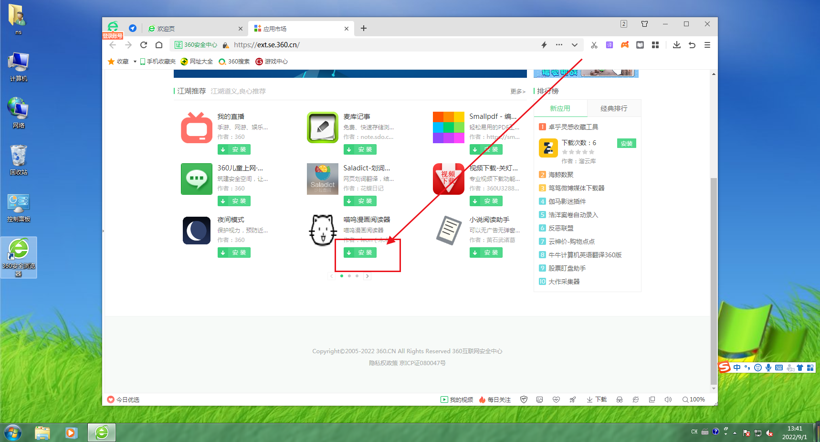The width and height of the screenshot is (820, 442).
Task: Install the Saladict extension
Action: (x=360, y=201)
